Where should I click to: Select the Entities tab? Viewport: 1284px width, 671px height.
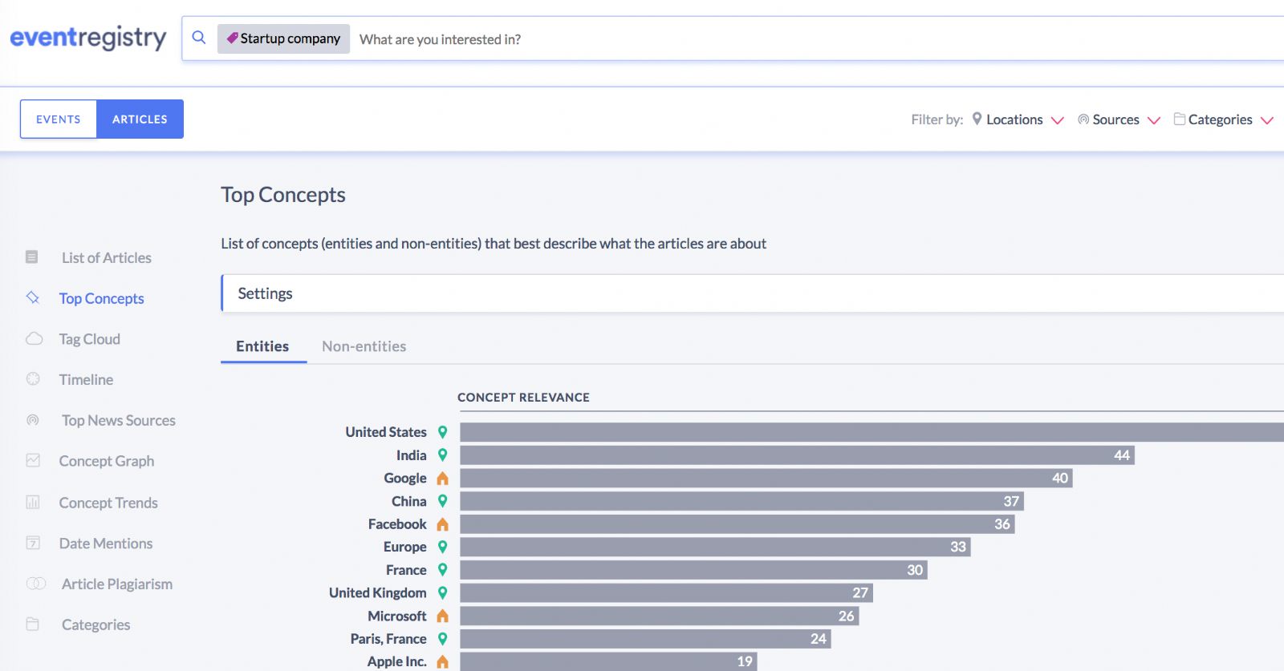262,346
